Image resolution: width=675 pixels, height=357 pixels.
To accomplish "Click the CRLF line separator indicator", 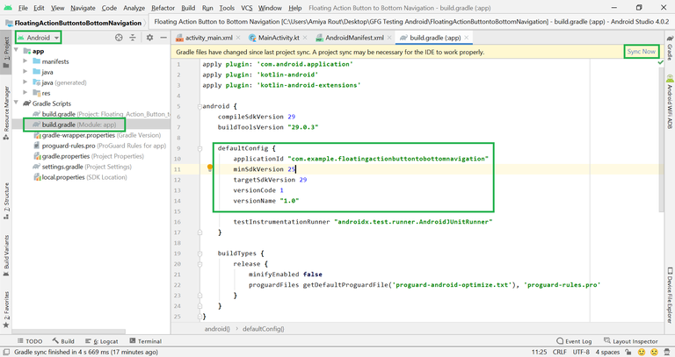I will click(560, 353).
